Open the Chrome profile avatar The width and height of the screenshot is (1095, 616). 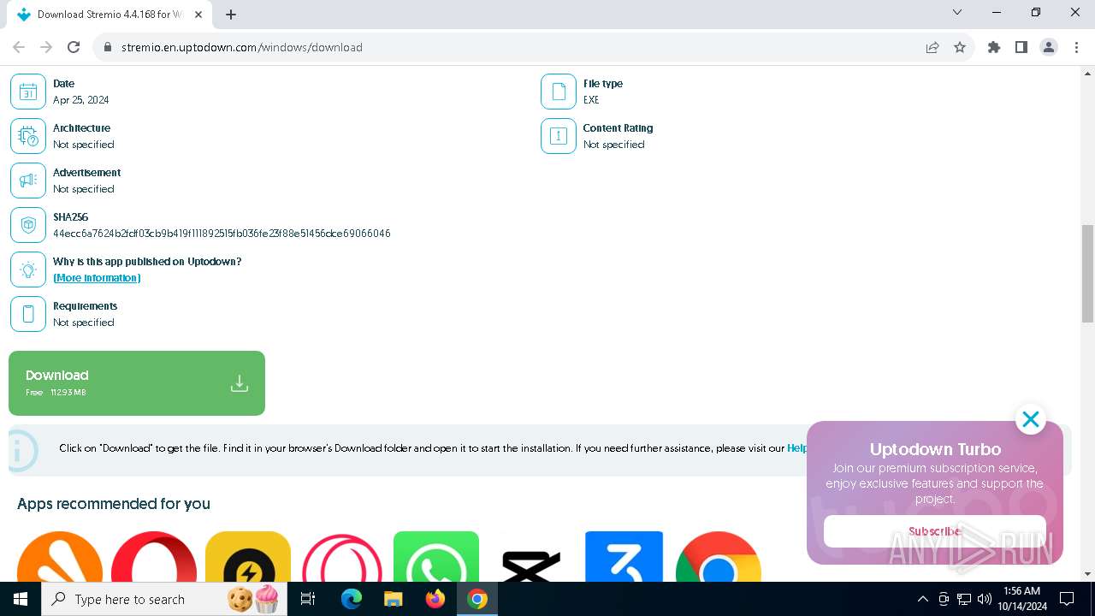pyautogui.click(x=1049, y=47)
